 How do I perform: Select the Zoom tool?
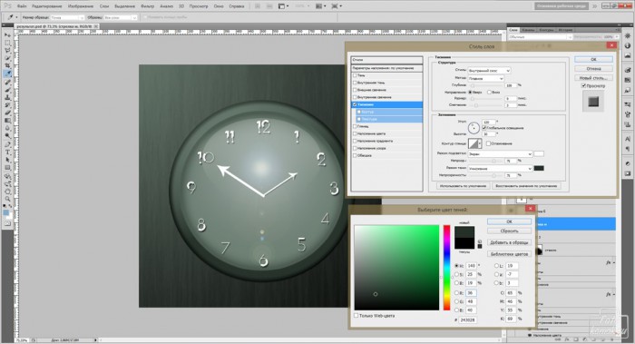click(x=7, y=200)
